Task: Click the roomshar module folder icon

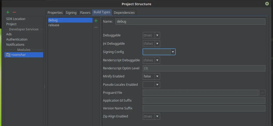Action: tap(8, 55)
